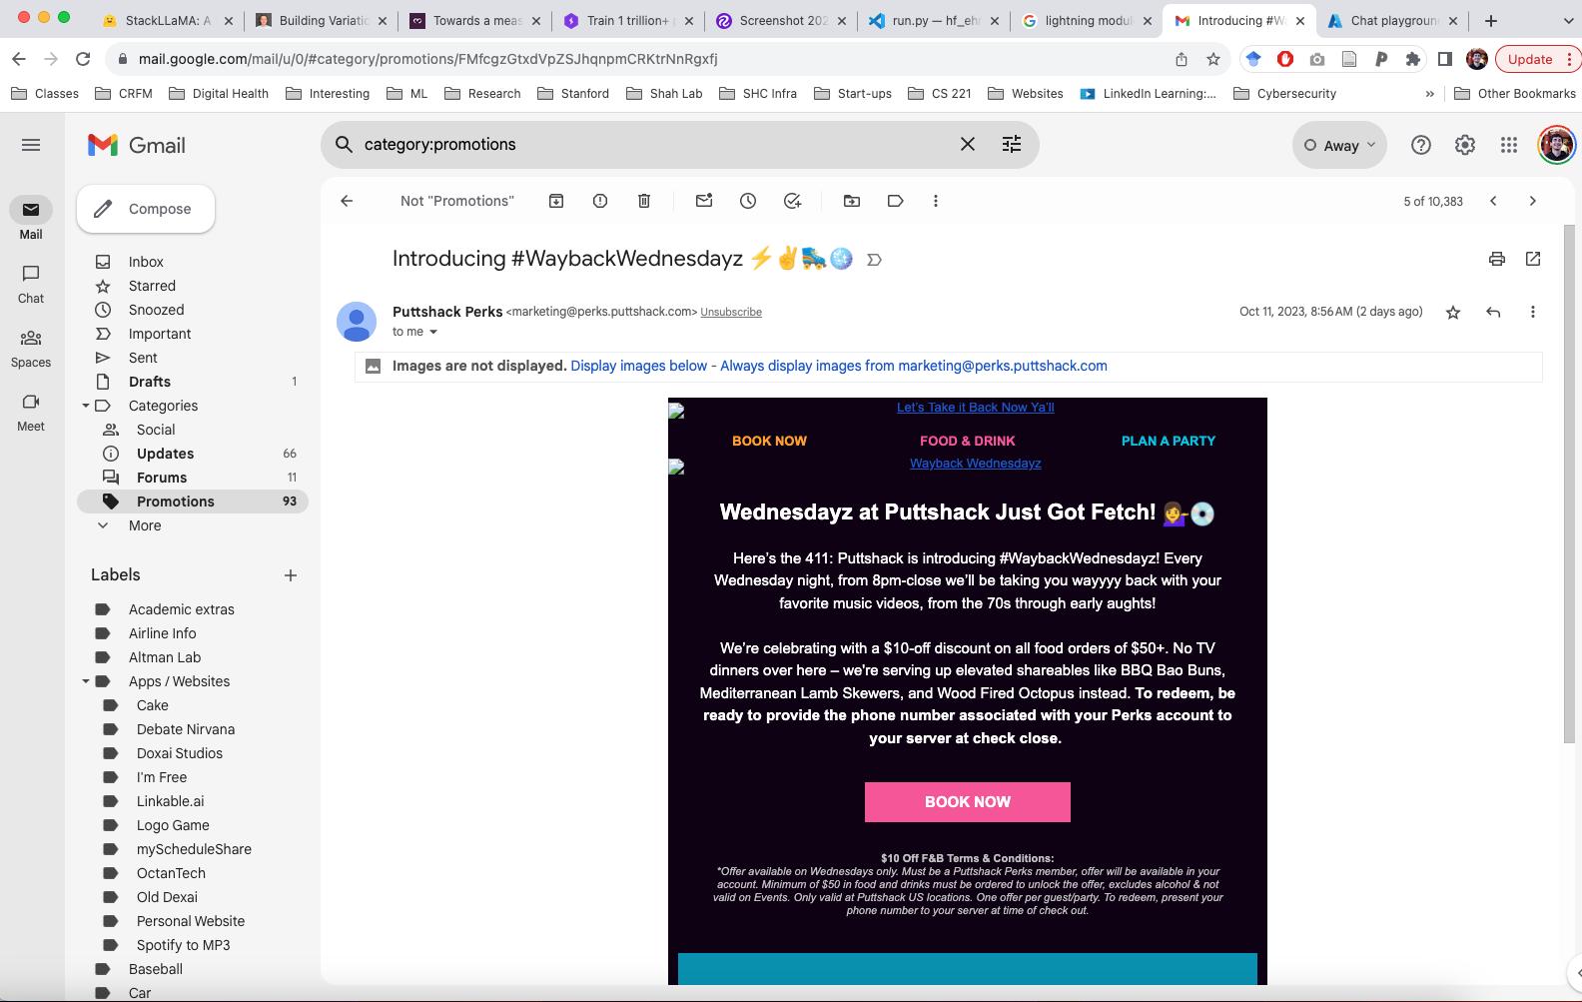Screen dimensions: 1582x1002
Task: Mark email as unread icon
Action: [704, 201]
